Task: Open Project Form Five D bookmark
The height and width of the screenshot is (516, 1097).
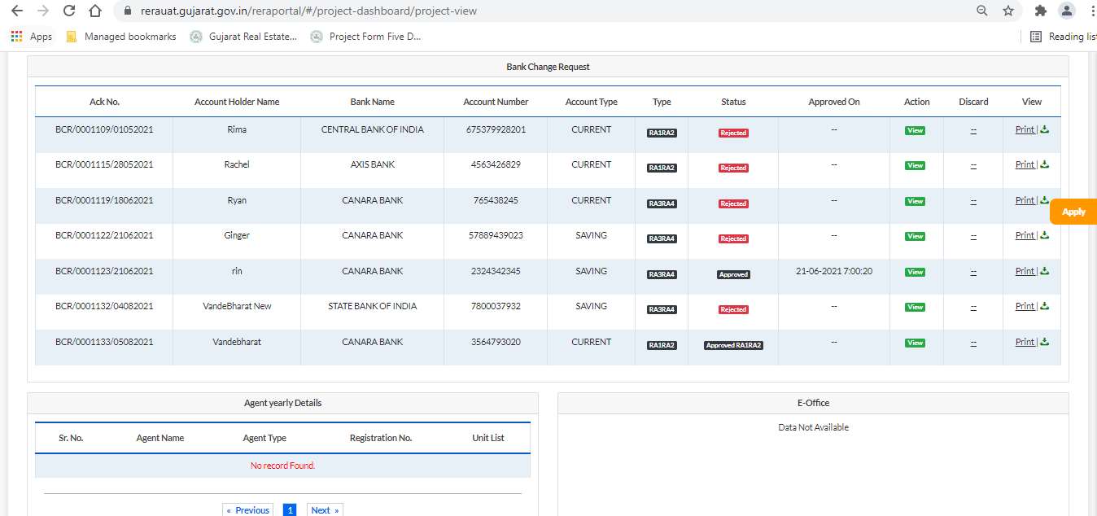Action: tap(365, 37)
